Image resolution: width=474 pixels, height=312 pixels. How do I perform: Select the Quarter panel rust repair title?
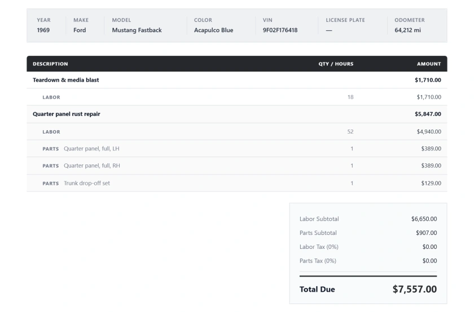point(67,114)
